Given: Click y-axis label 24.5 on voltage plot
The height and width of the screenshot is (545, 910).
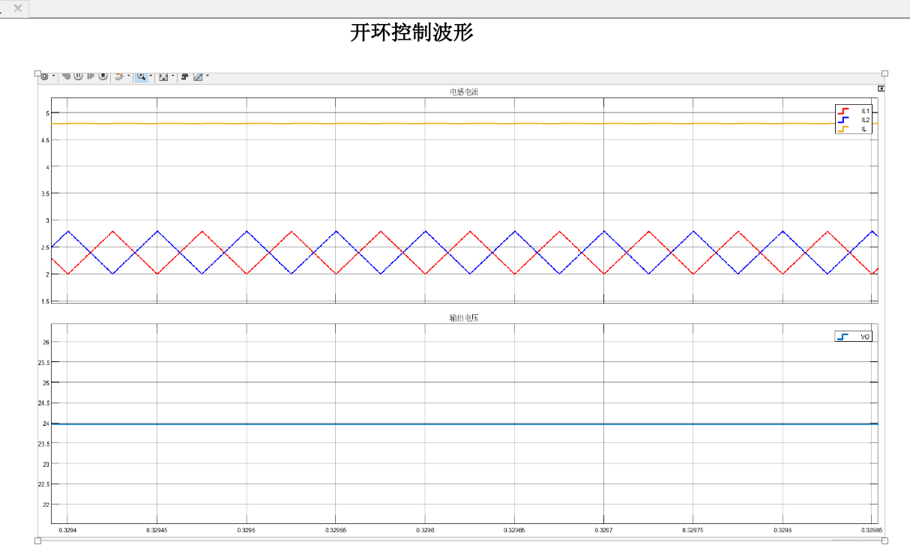Looking at the screenshot, I should coord(43,403).
